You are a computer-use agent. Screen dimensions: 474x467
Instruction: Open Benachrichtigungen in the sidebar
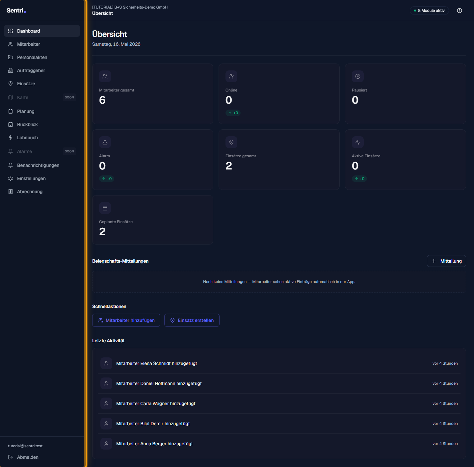(42, 165)
